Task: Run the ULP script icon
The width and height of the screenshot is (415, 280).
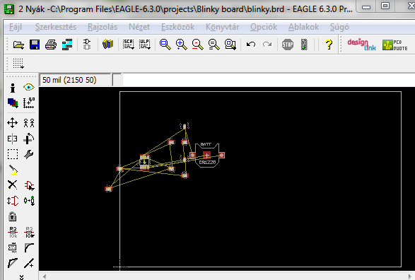Action: (145, 45)
